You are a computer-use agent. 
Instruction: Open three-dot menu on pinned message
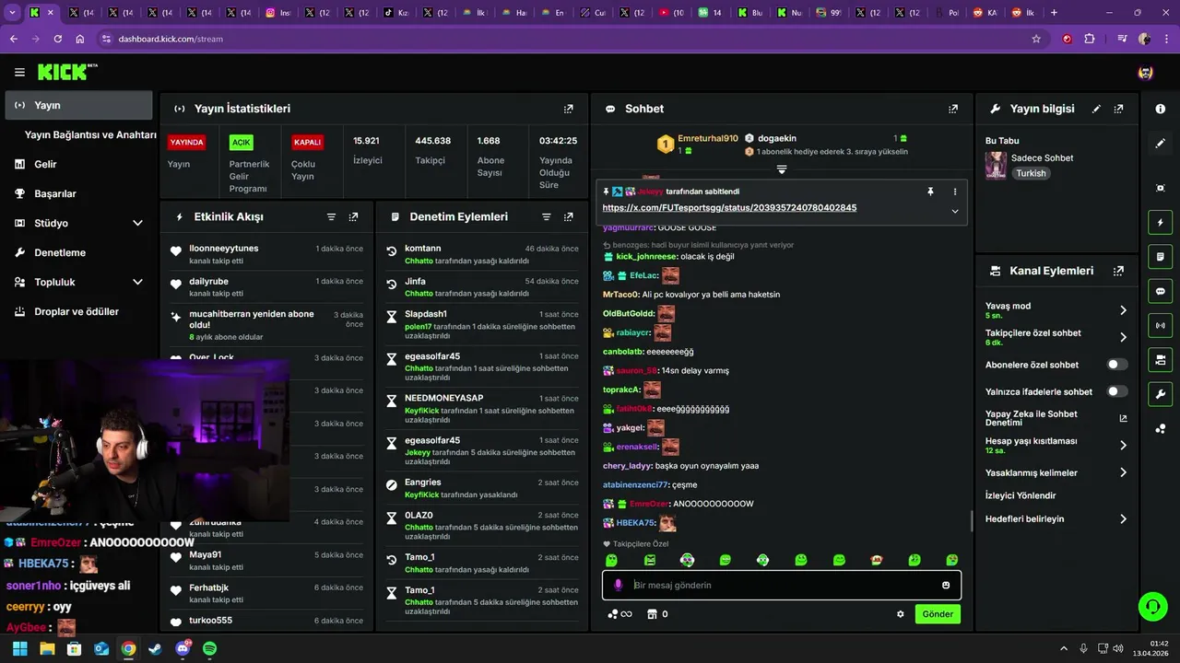point(955,192)
